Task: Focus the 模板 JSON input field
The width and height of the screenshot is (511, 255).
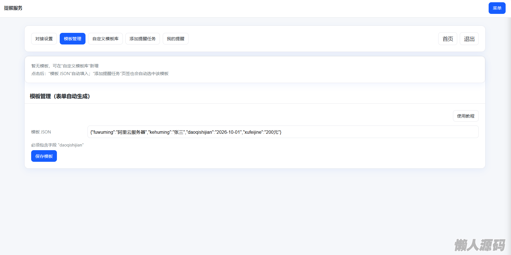Action: point(283,132)
